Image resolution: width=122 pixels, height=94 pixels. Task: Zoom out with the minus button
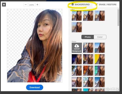(x=26, y=5)
